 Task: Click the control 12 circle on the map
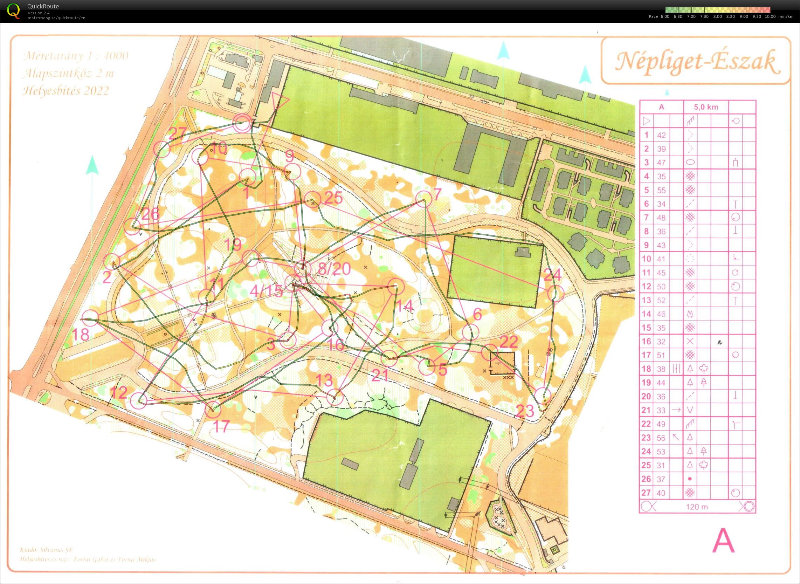[138, 401]
